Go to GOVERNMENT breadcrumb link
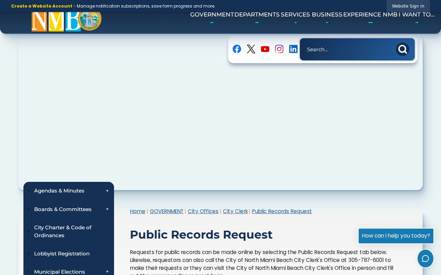 (166, 211)
